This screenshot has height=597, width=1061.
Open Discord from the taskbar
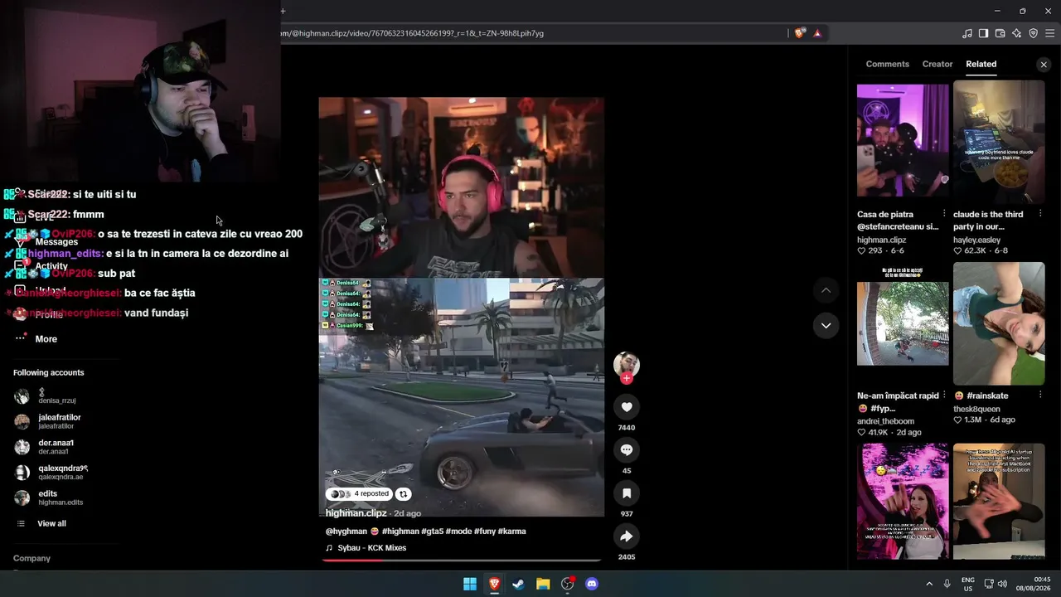point(592,584)
